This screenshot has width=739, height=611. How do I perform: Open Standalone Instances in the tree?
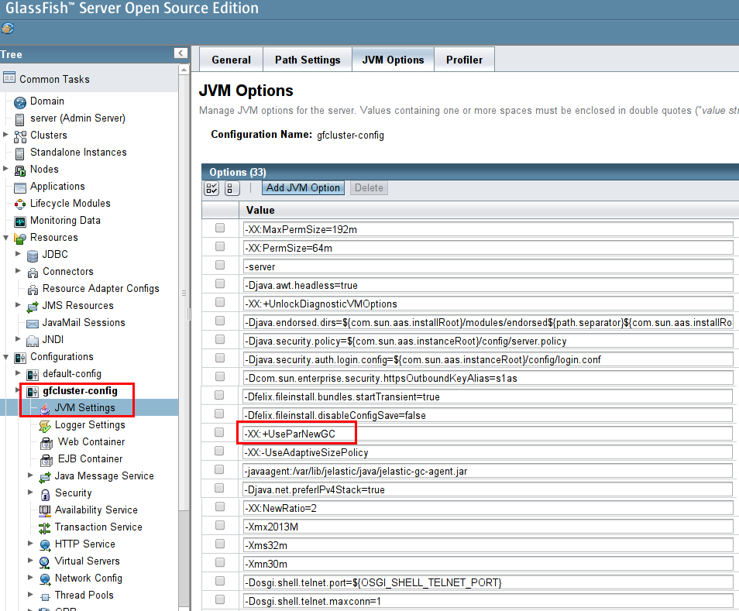click(77, 153)
